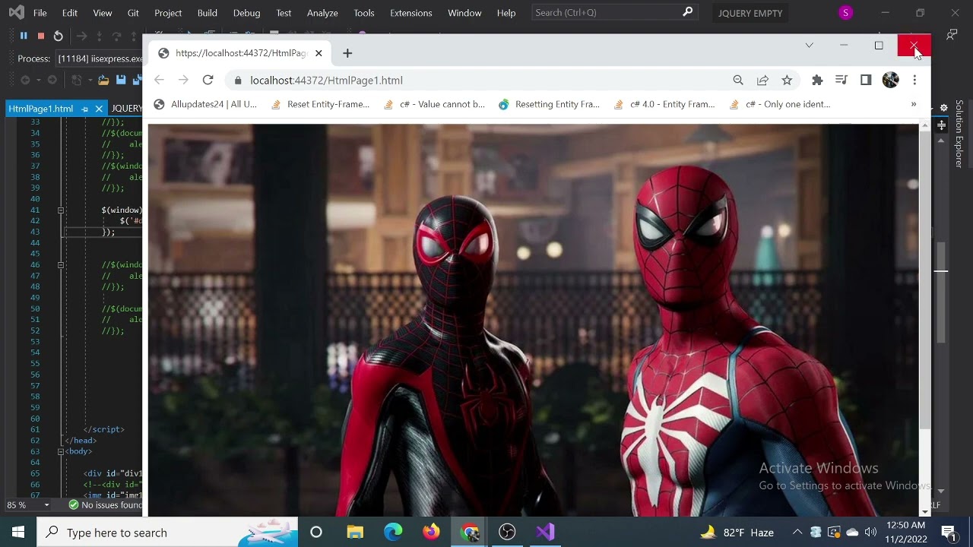Open the Chrome profile avatar
Screen dimensions: 973x547
point(890,80)
